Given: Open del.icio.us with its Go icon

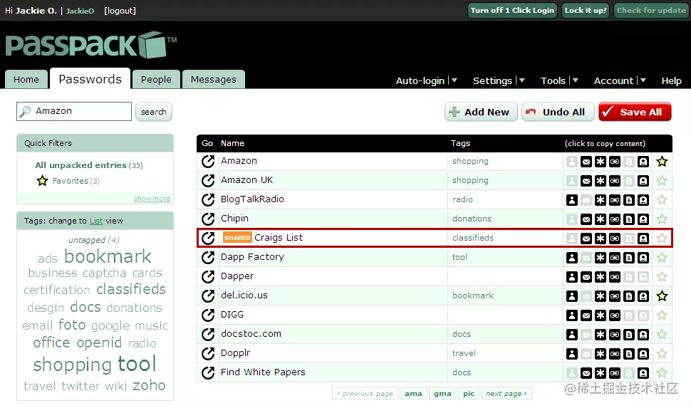Looking at the screenshot, I should pyautogui.click(x=208, y=295).
